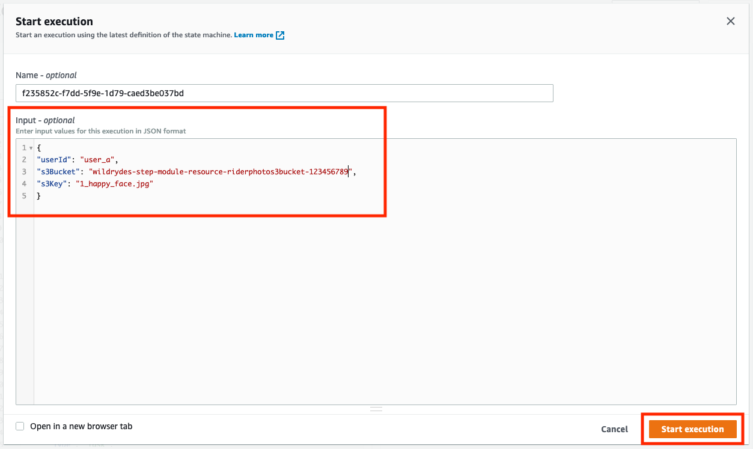Close the Start execution dialog

point(730,21)
